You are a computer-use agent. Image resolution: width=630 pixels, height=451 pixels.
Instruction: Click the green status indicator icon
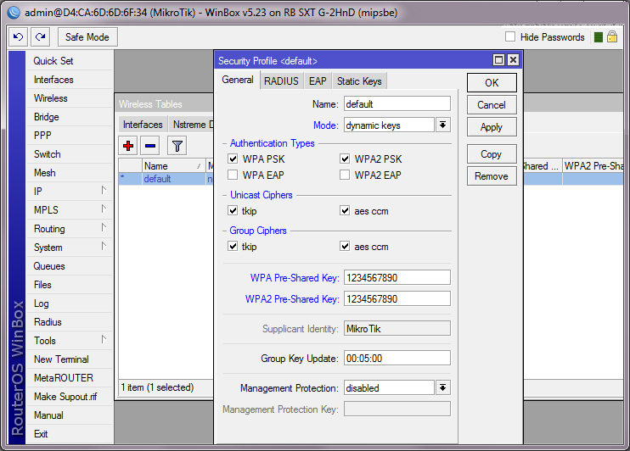click(599, 37)
